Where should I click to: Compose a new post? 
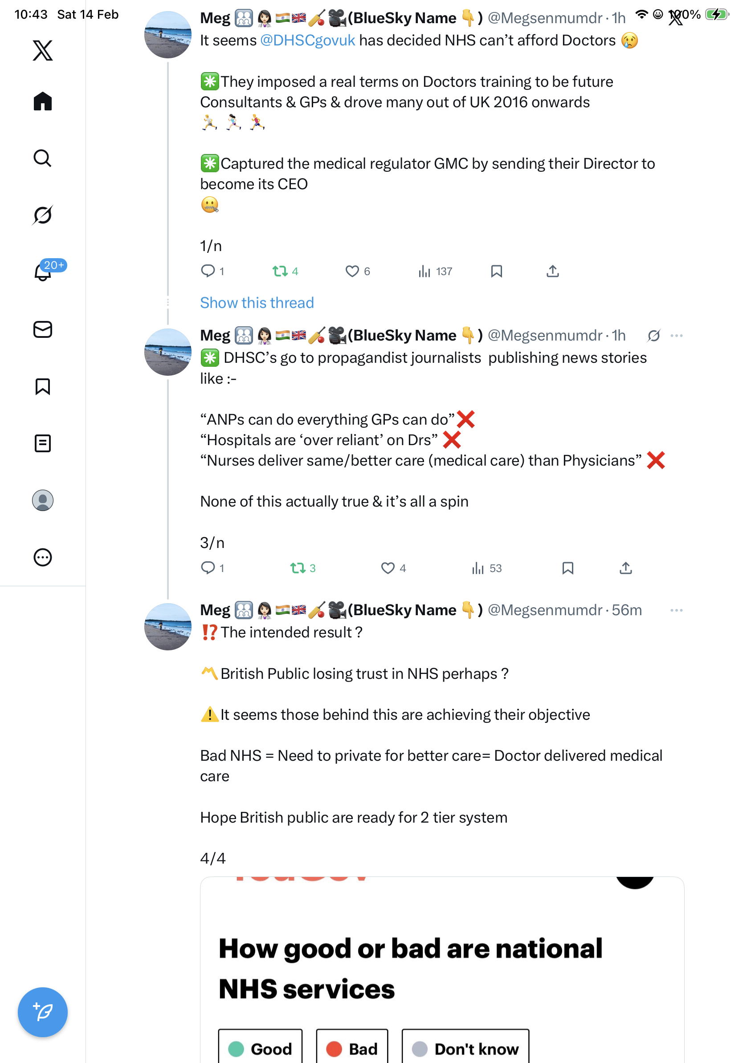43,1012
